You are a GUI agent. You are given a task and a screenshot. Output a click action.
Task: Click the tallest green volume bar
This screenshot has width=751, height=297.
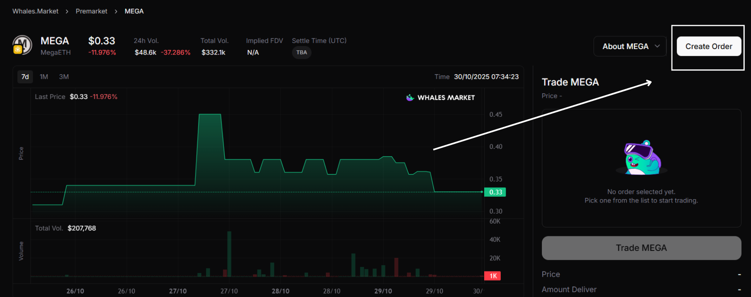[229, 254]
